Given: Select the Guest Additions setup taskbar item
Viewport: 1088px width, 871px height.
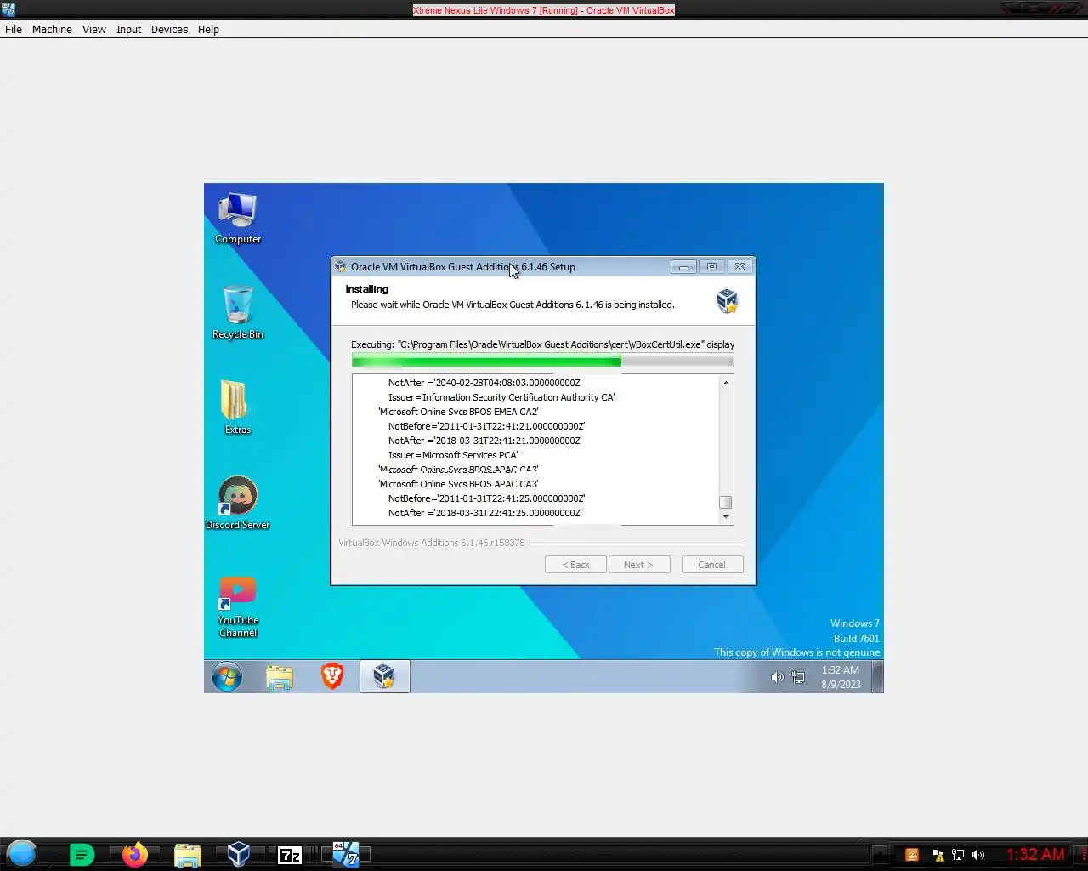Looking at the screenshot, I should 384,677.
